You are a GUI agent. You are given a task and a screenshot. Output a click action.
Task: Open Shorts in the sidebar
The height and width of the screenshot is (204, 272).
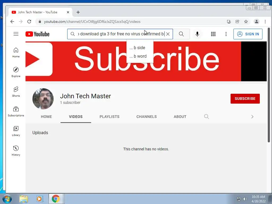[16, 92]
